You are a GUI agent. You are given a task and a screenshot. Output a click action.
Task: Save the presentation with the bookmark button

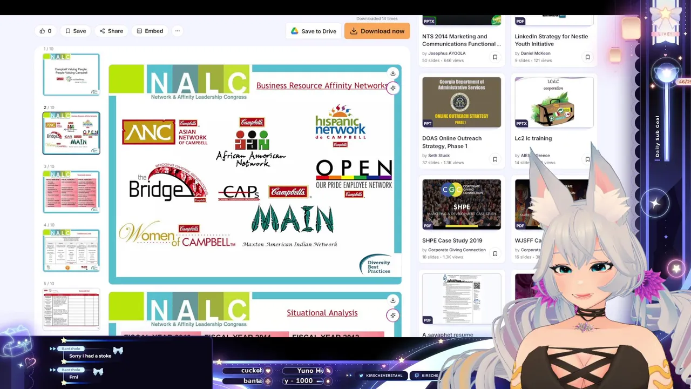tap(75, 31)
